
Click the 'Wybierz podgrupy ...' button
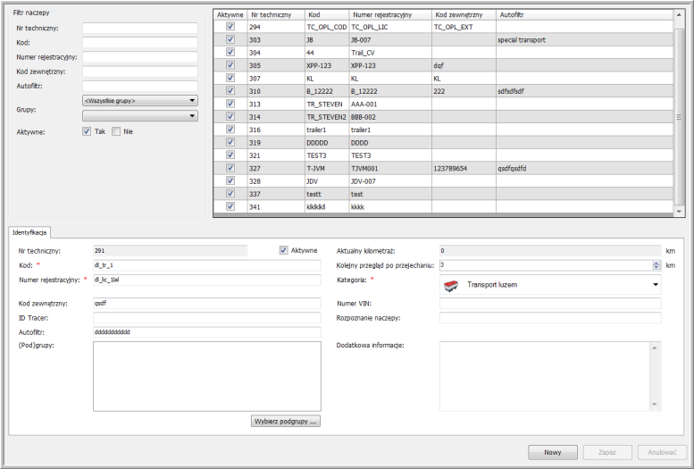pos(285,421)
